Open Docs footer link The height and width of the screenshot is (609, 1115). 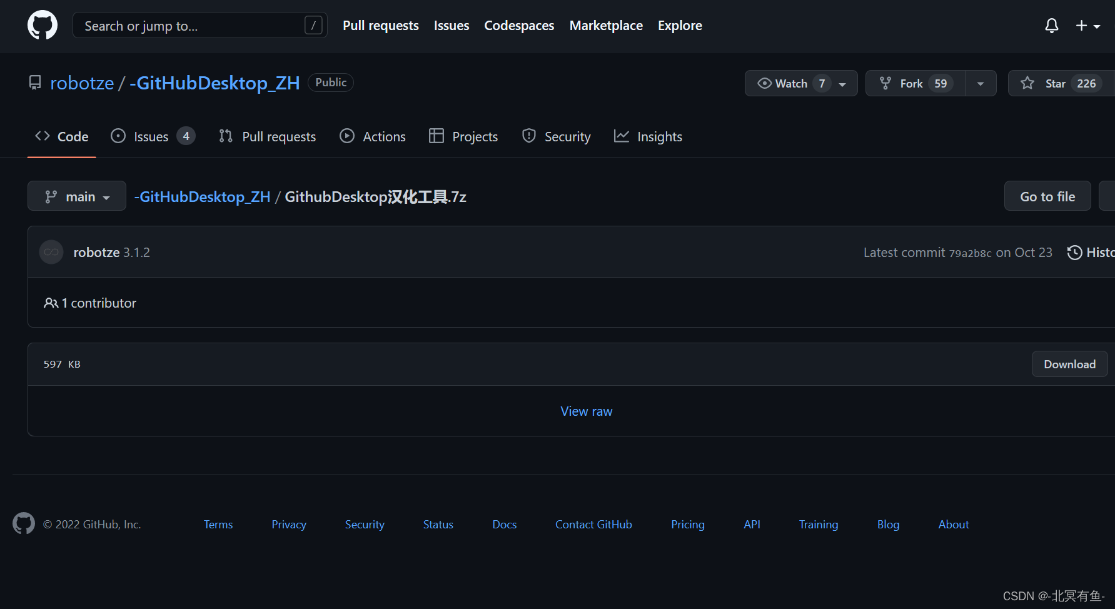(x=505, y=525)
